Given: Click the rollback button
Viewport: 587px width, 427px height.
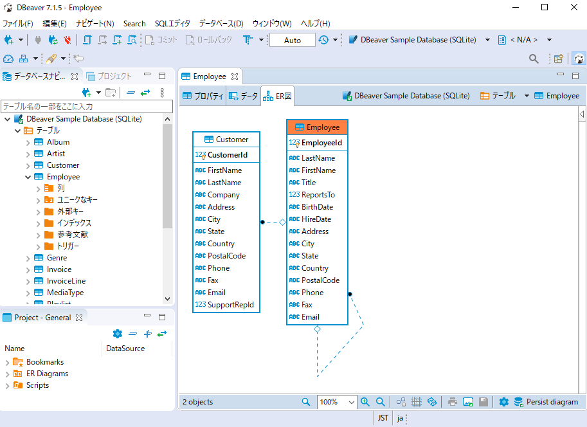Looking at the screenshot, I should [209, 40].
